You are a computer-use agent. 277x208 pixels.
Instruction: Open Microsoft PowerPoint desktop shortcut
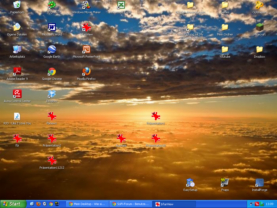click(86, 50)
